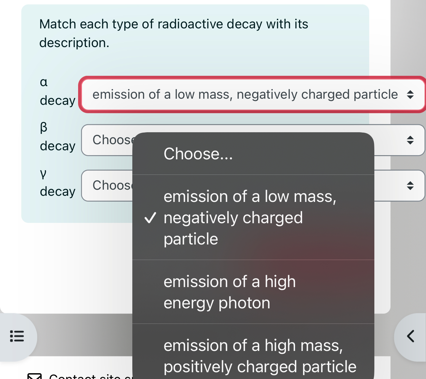Viewport: 426px width, 379px height.
Task: Click the checkmark next to the selected option
Action: click(151, 217)
